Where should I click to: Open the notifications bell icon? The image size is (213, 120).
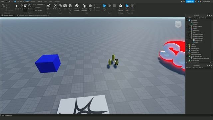point(184,1)
